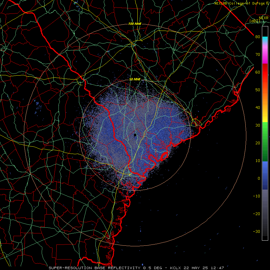The image size is (270, 270).
Task: Click the '[dBZ]' color scale unit label
Action: coord(255,21)
